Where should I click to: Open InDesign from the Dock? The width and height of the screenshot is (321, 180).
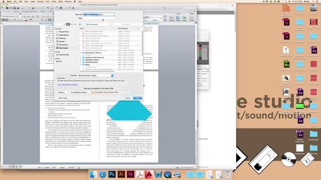coord(130,174)
